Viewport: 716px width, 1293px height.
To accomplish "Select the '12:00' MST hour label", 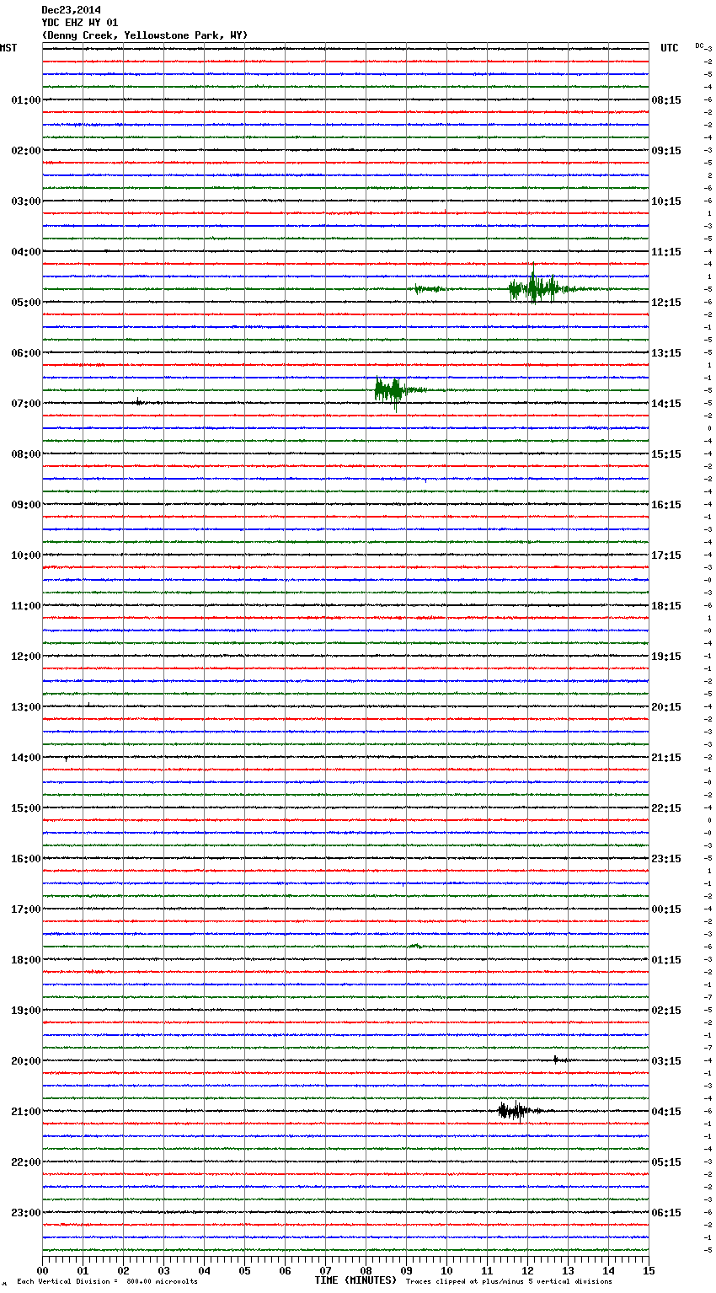I will click(x=26, y=657).
